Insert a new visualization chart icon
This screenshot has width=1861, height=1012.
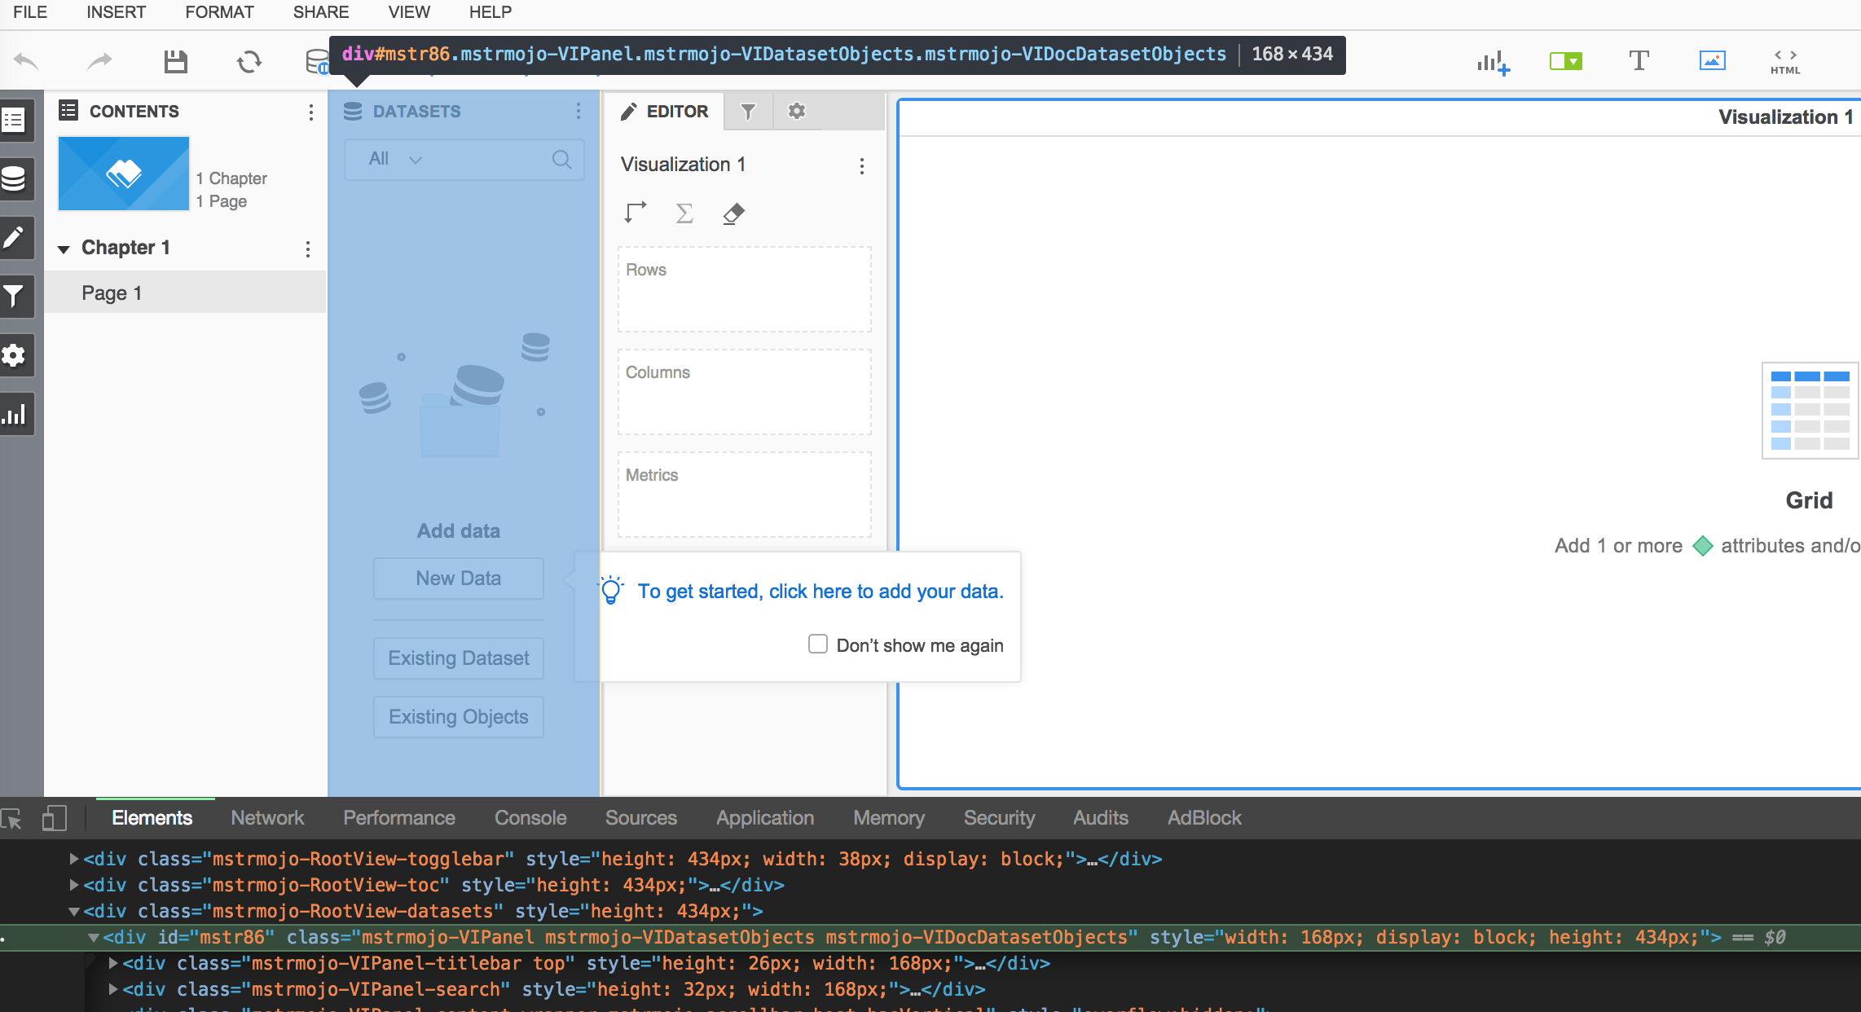[1493, 62]
